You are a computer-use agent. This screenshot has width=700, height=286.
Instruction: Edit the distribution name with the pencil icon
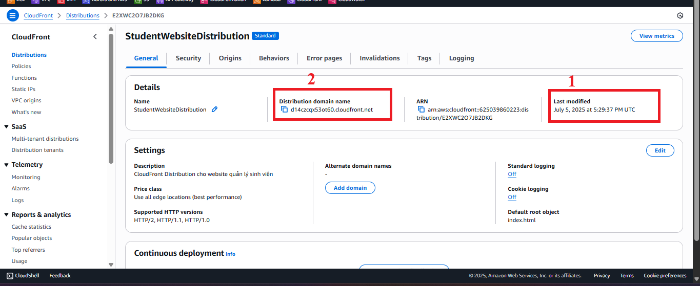pyautogui.click(x=214, y=109)
